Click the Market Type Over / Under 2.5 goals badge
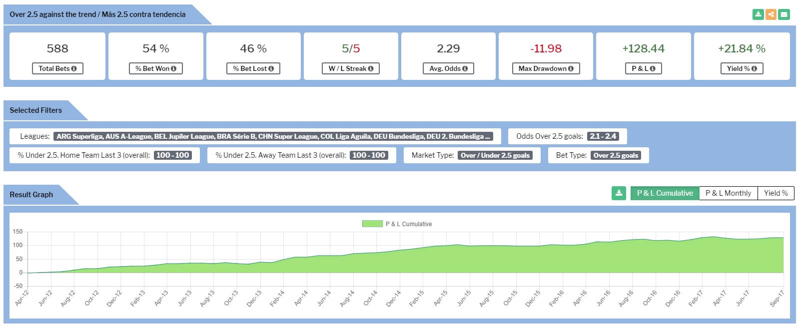This screenshot has width=797, height=331. coord(495,155)
